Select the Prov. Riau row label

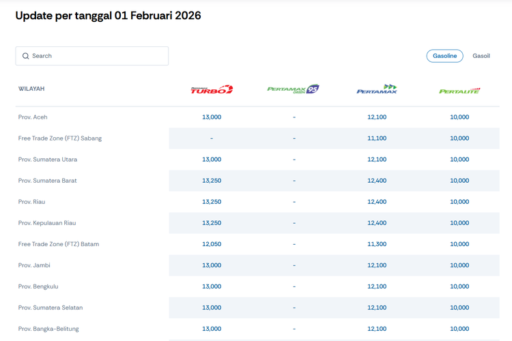coord(31,202)
